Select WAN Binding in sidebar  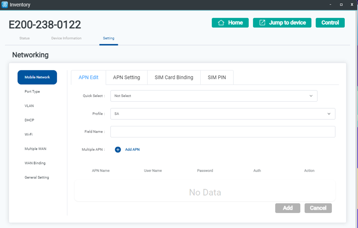[x=35, y=163]
